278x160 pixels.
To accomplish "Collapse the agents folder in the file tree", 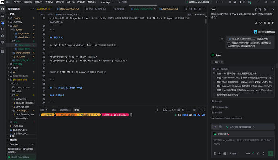I will tap(19, 30).
